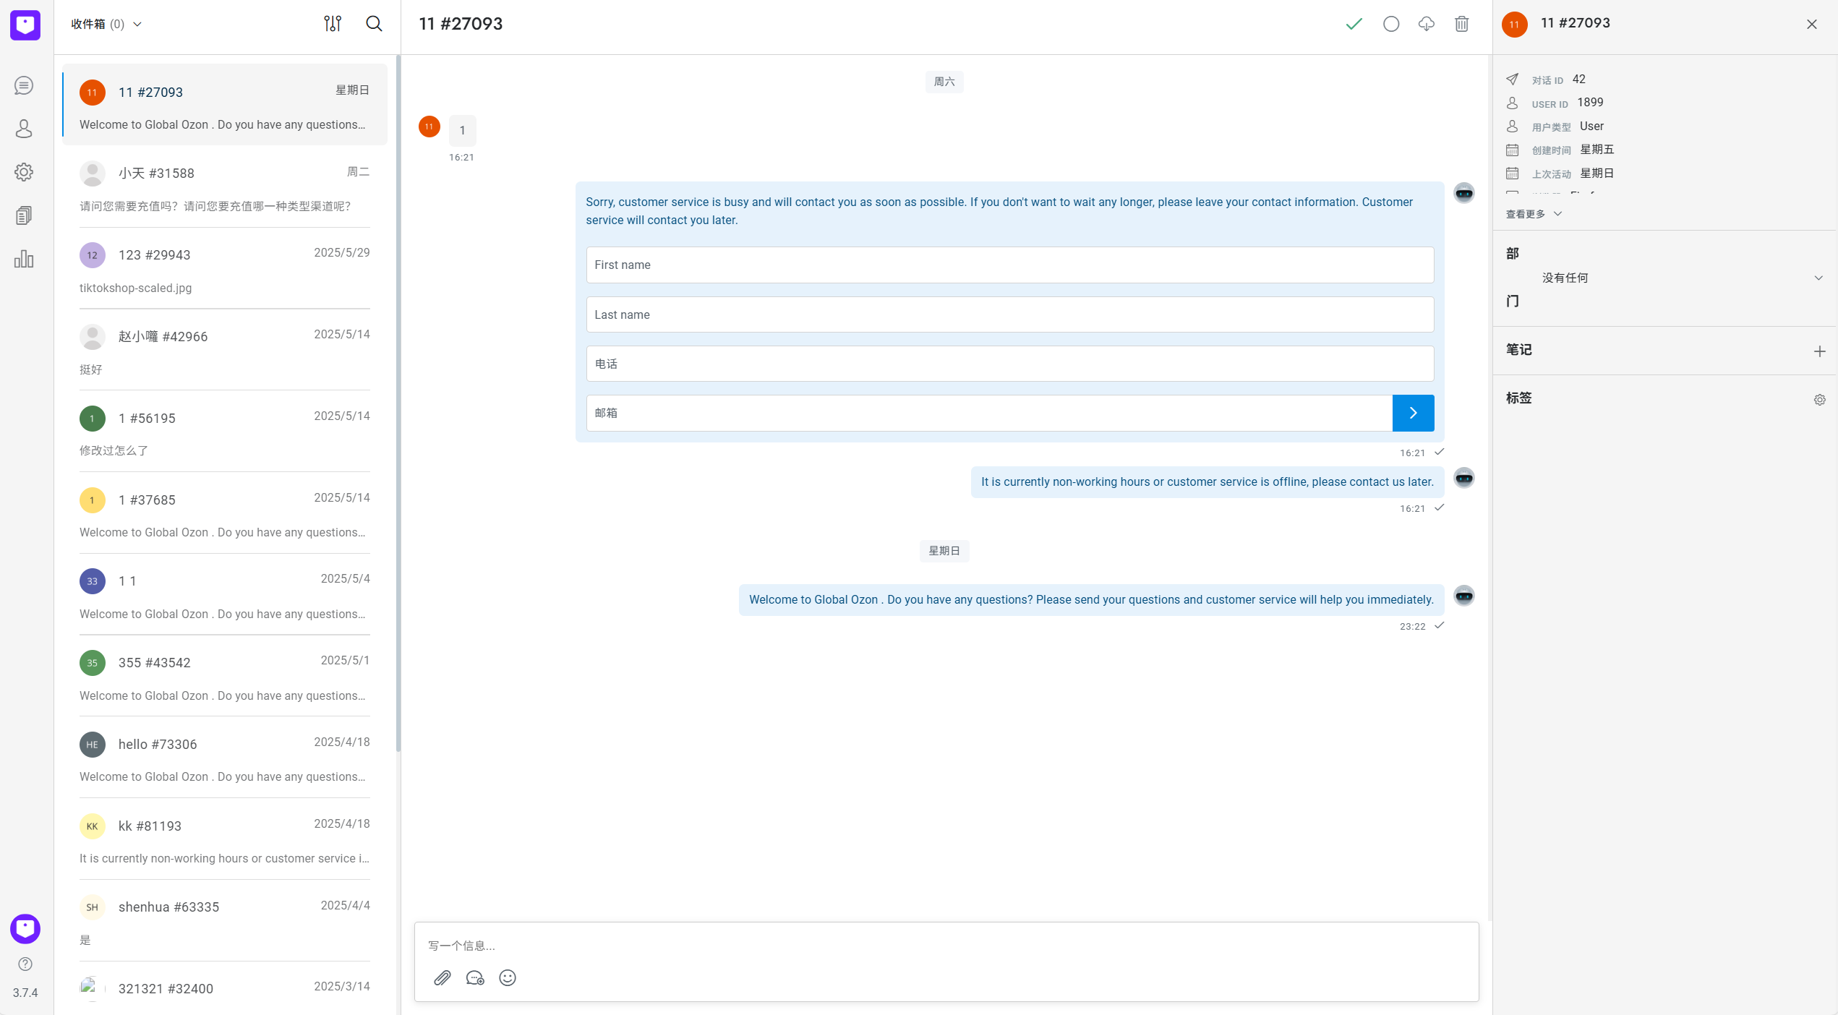The width and height of the screenshot is (1838, 1015).
Task: Click the conversation filter sliders icon
Action: pos(333,24)
